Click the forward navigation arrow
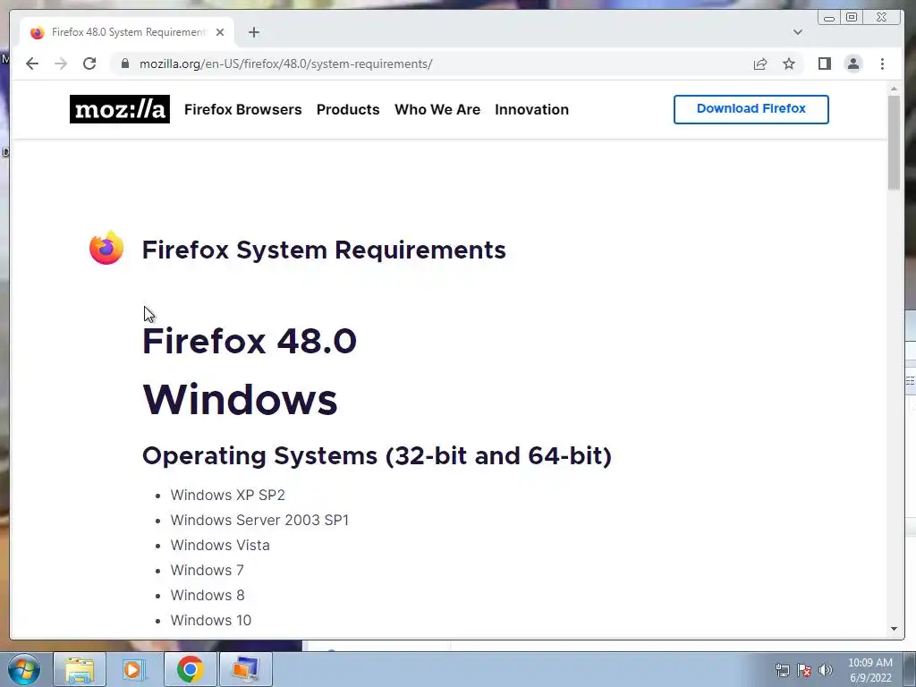This screenshot has height=687, width=916. point(61,64)
